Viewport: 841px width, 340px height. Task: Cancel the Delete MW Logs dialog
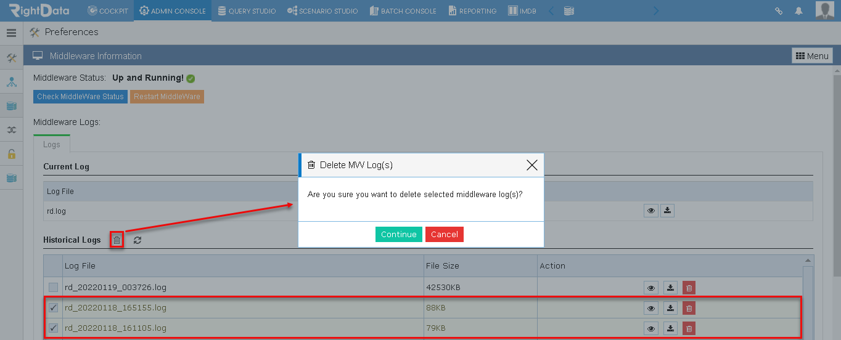pos(444,234)
